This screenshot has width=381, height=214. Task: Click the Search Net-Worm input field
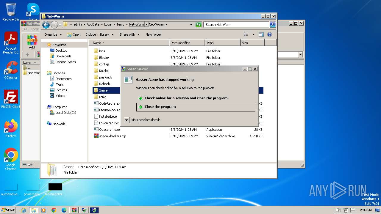pyautogui.click(x=237, y=25)
